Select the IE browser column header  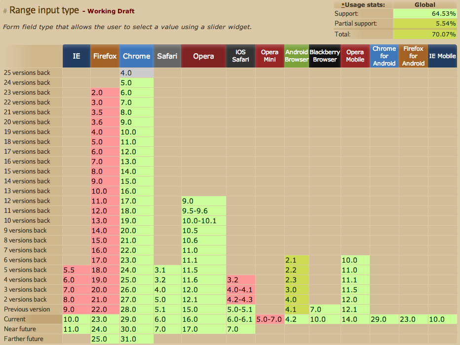pos(77,56)
